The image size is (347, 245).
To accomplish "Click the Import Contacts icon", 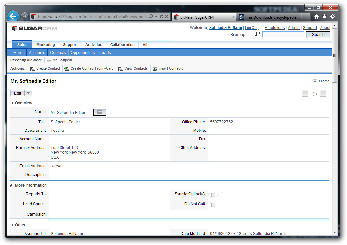I will point(155,69).
